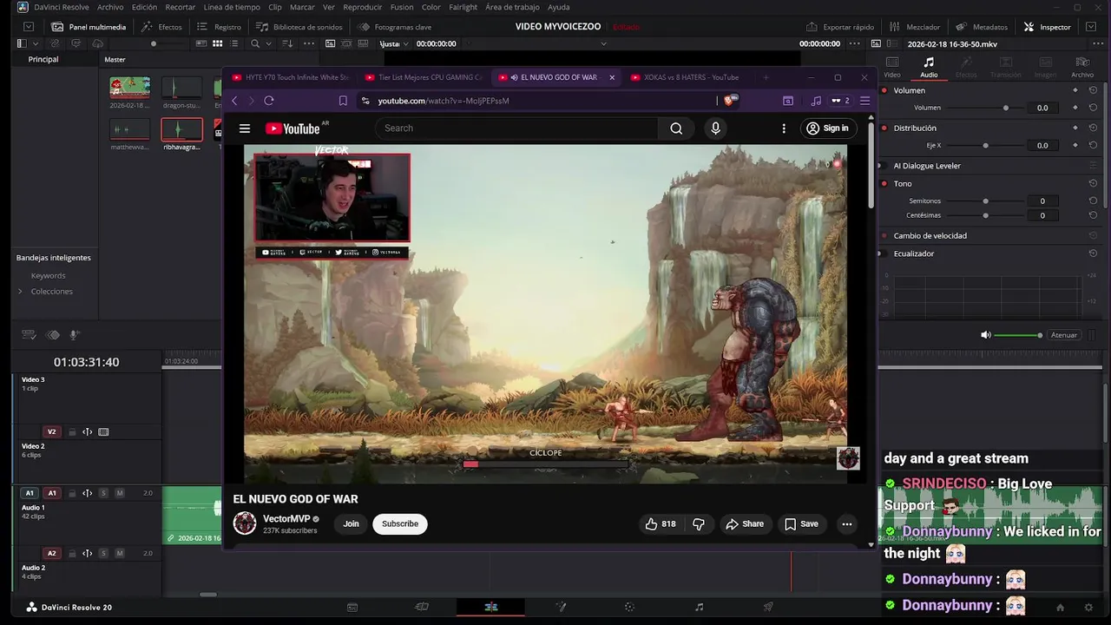1111x625 pixels.
Task: Open the timeline voiceover microphone tool
Action: (x=74, y=335)
